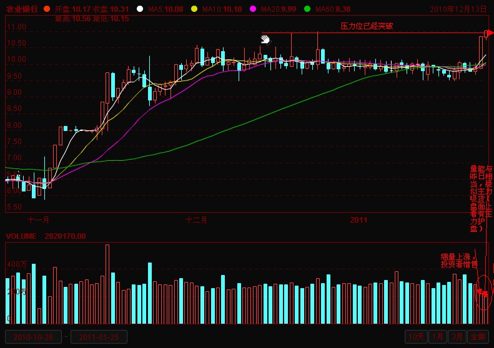494x348 pixels.
Task: Click the 缩量上涨 投资者惜售 annotation
Action: [459, 261]
